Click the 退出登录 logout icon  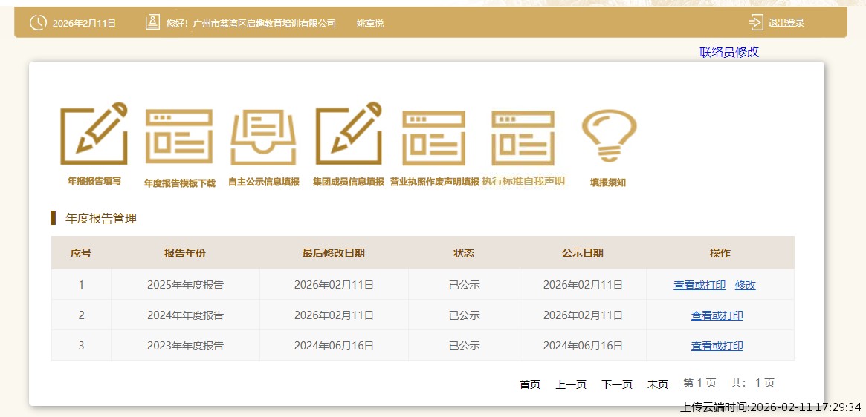tap(756, 23)
